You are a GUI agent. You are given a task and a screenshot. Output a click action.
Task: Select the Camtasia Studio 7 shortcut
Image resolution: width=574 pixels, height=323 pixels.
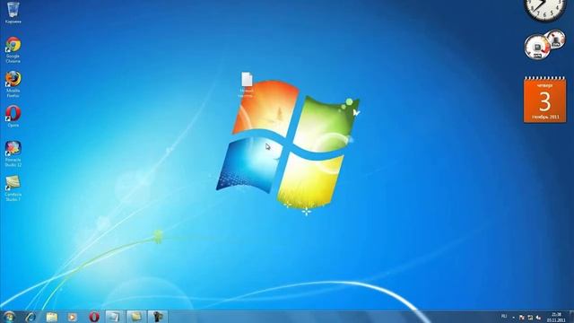click(x=13, y=188)
